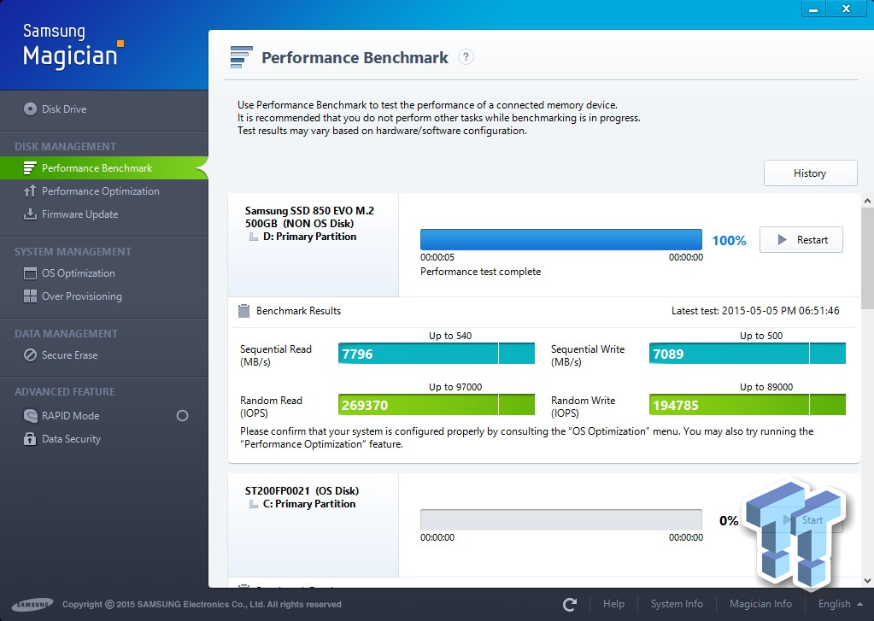
Task: Open System Info
Action: (677, 604)
